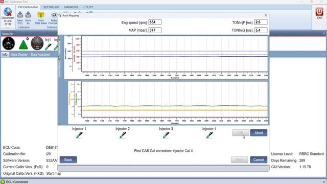Click the 'RBRC Standard' license level value
This screenshot has height=184, width=327.
[x=311, y=154]
